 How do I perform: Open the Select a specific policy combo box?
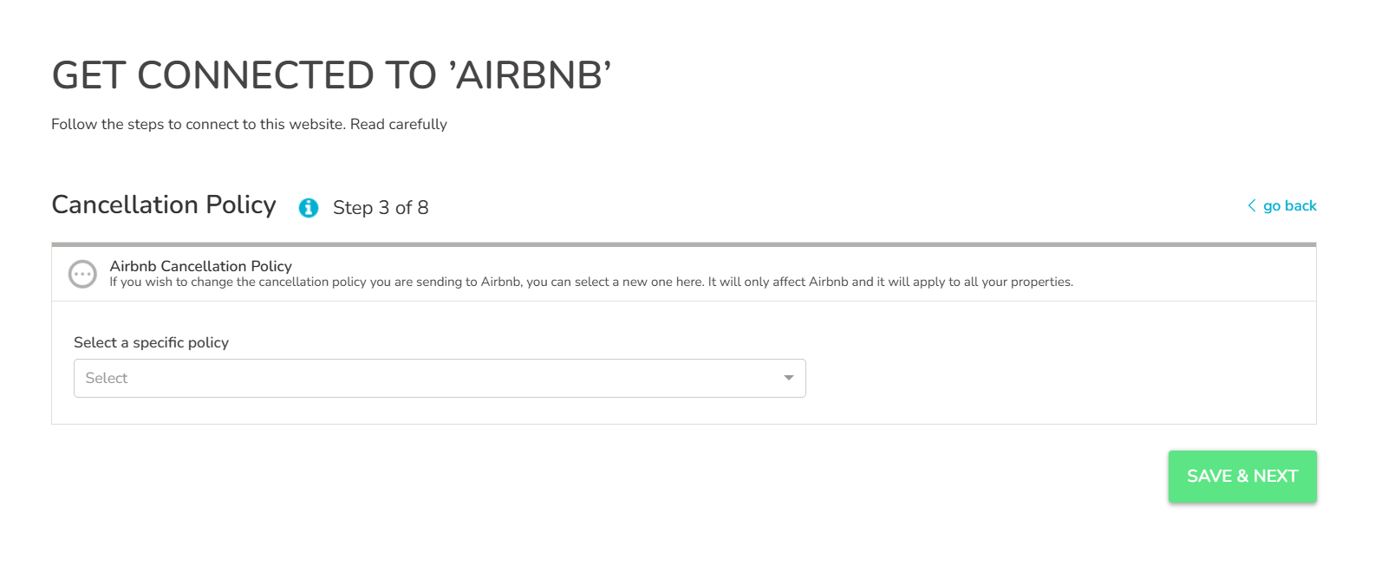click(440, 378)
